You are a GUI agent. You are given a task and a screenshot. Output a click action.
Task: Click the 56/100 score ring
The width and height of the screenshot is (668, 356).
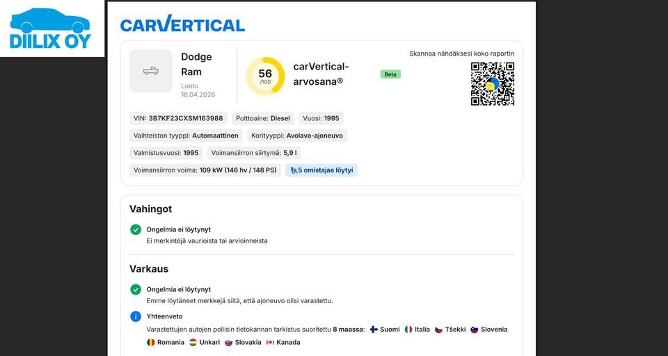point(265,76)
